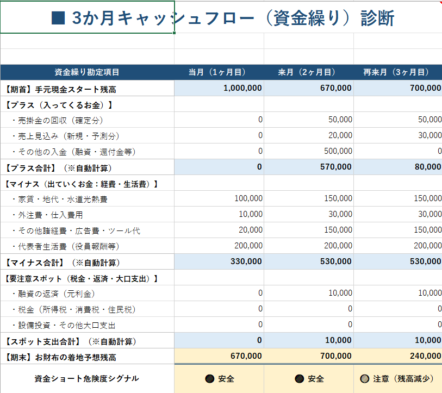Select 来月 value 50,000 for 売掛金の回収
This screenshot has width=442, height=393.
[x=309, y=120]
